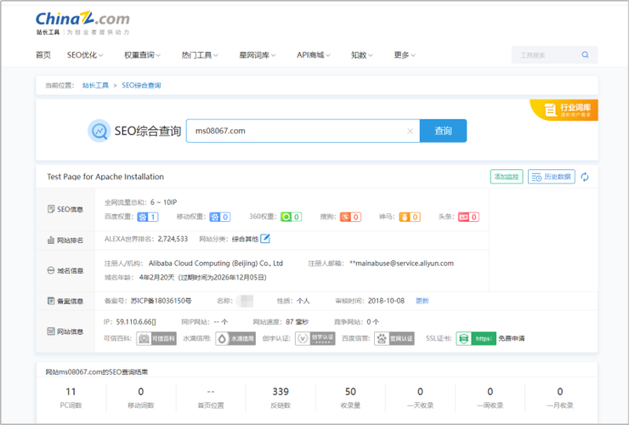Expand the 知数 dropdown menu
Screen dimensions: 629x425
tap(361, 55)
